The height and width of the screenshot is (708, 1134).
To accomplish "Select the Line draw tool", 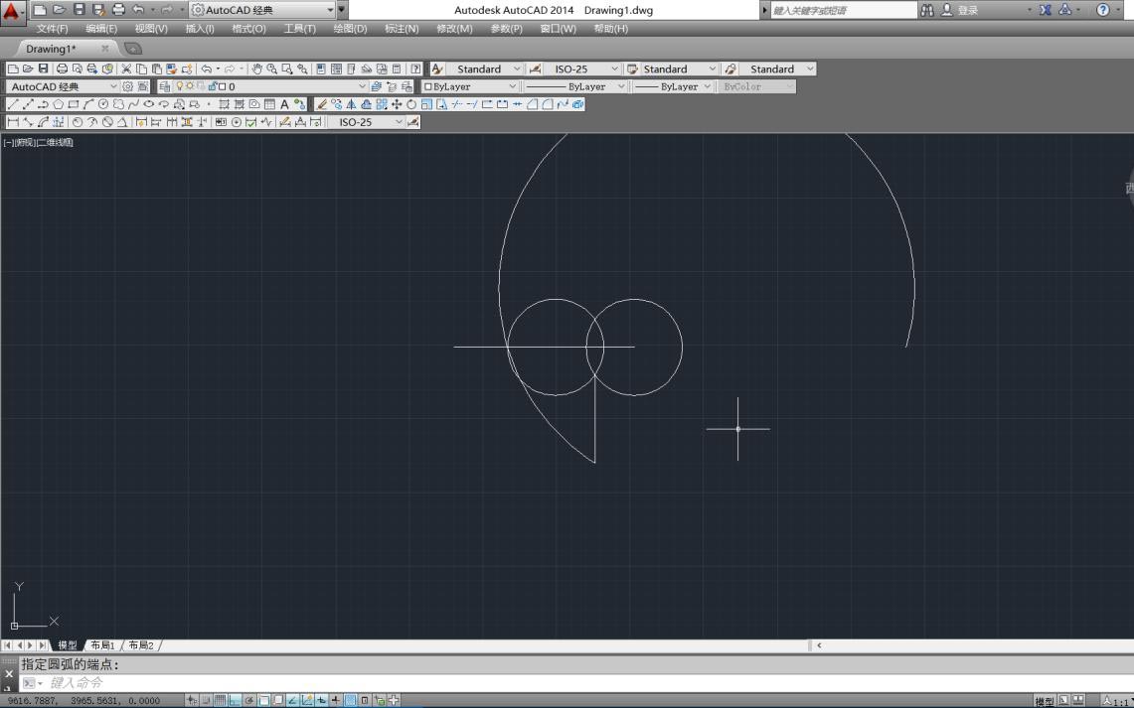I will coord(12,104).
